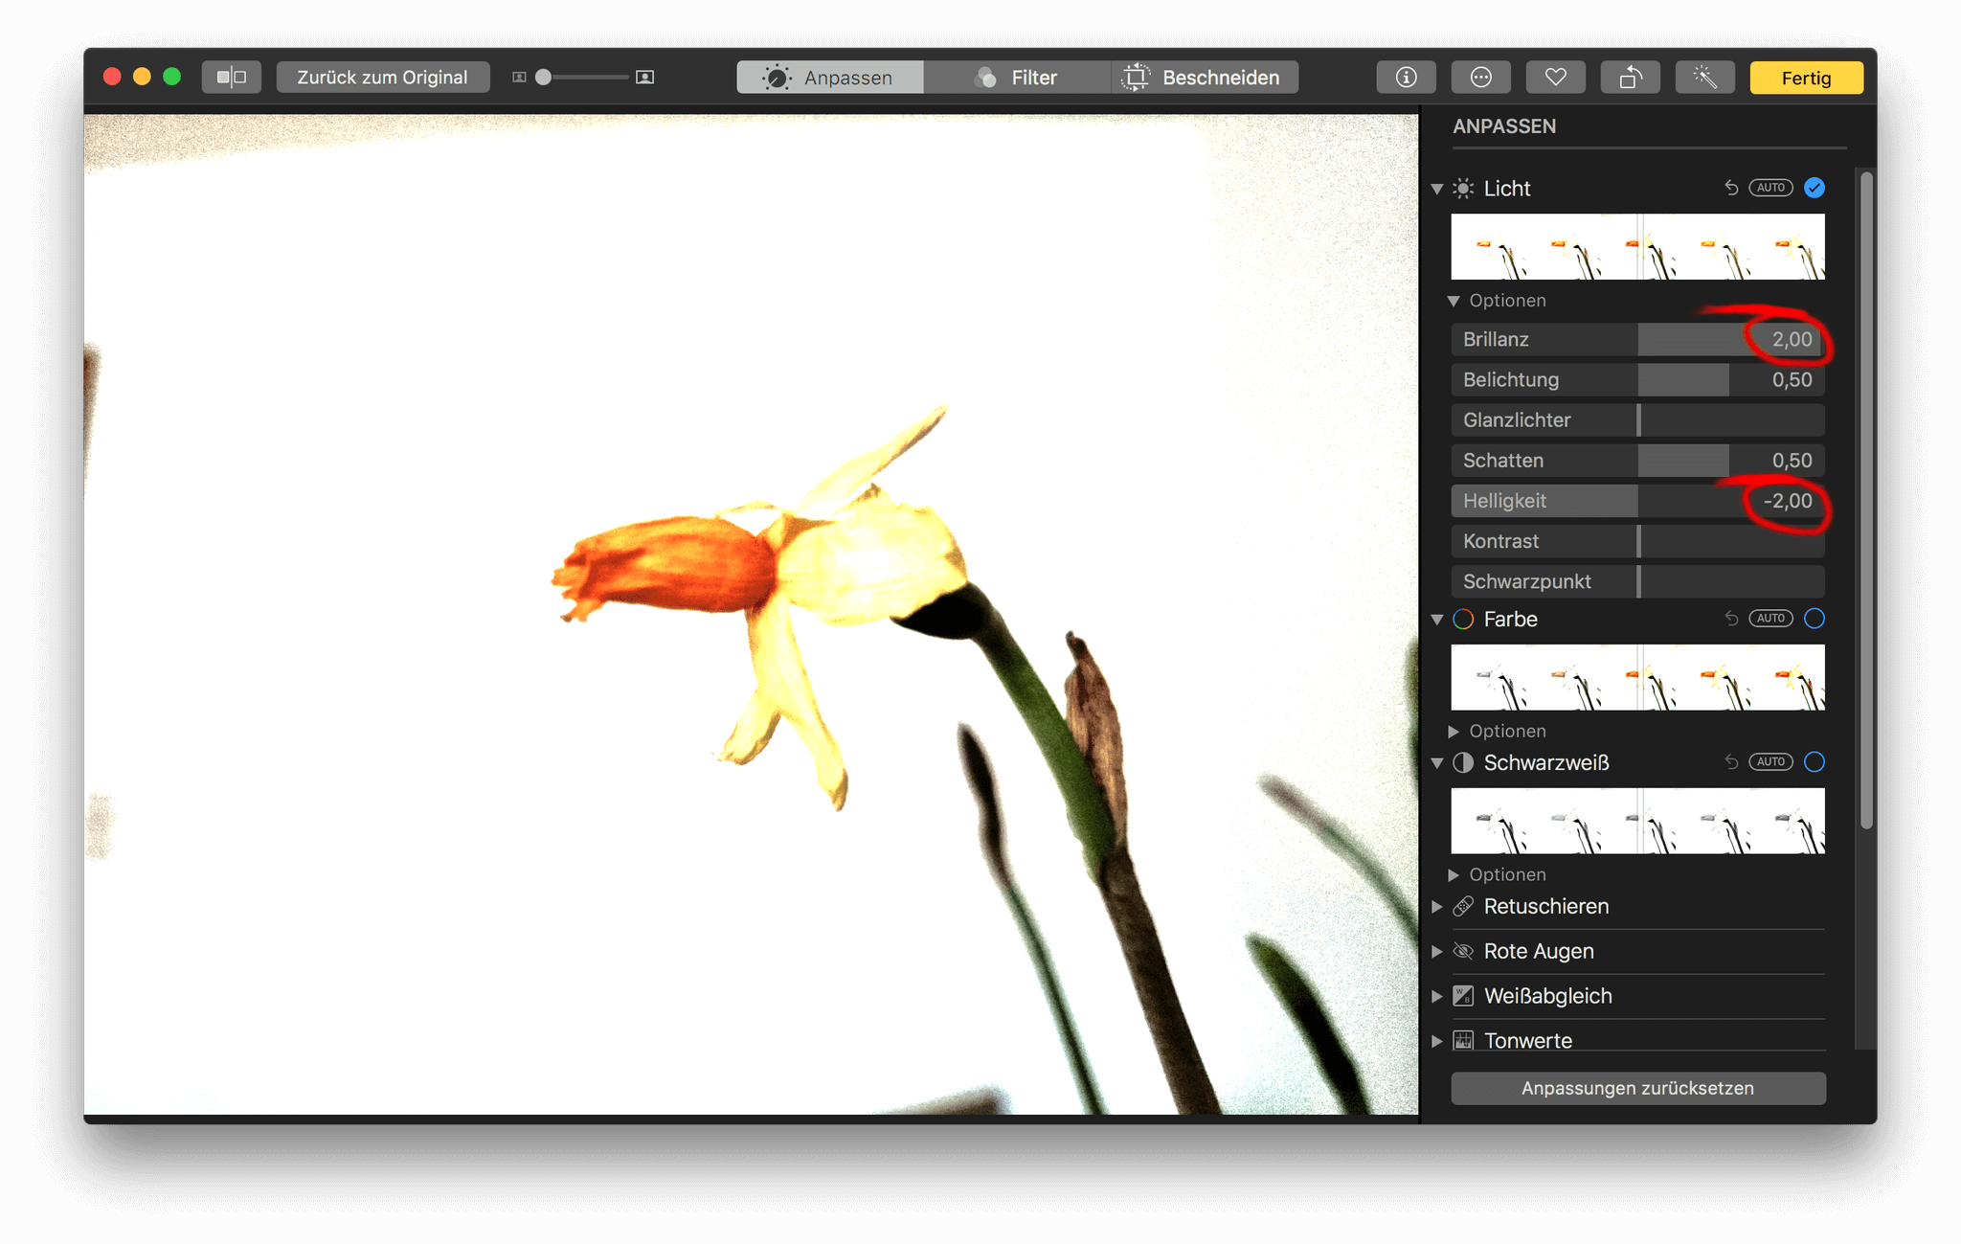Mark photo as favorite with heart icon
1961x1244 pixels.
1555,78
